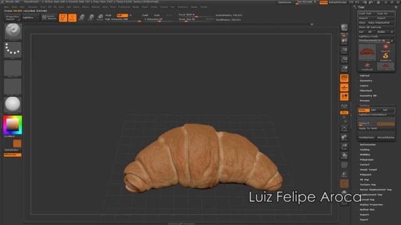401x225 pixels.
Task: Activate the Rotate transform icon
Action: click(x=100, y=17)
